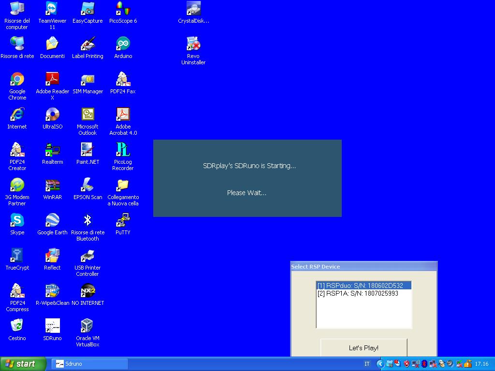The width and height of the screenshot is (495, 371).
Task: Select the Realterm desktop icon
Action: 52,150
